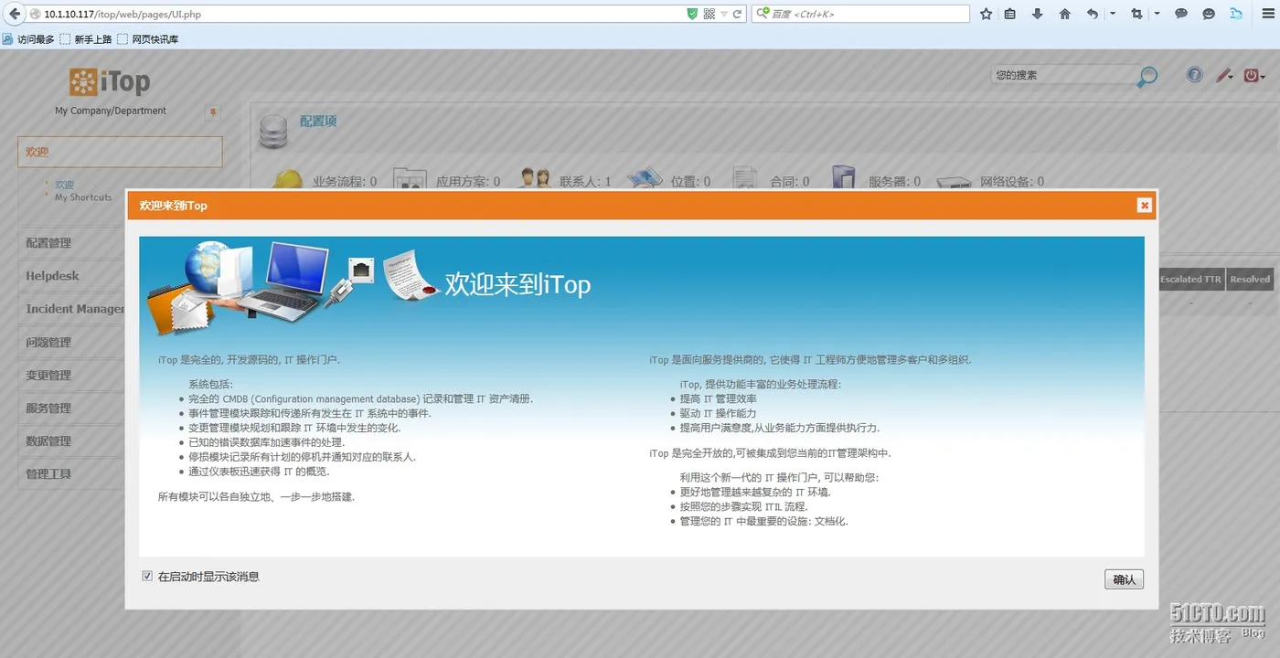The height and width of the screenshot is (658, 1280).
Task: Click the screenshot crop tool icon
Action: 1136,14
